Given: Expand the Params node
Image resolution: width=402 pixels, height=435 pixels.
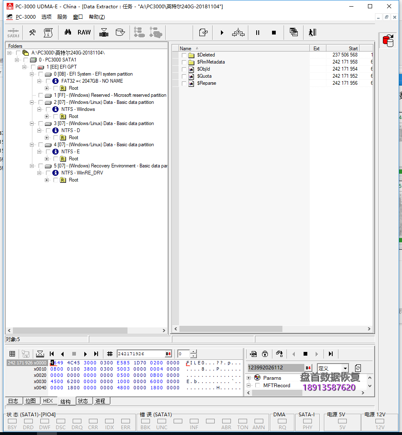Looking at the screenshot, I should pos(249,378).
